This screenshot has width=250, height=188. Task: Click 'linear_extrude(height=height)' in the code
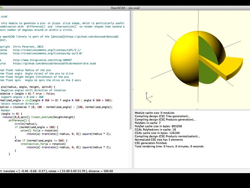point(53,117)
